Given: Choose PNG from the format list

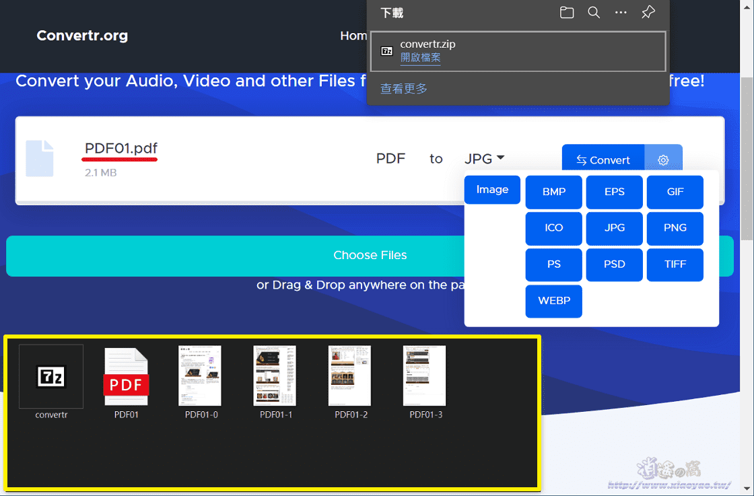Looking at the screenshot, I should (675, 228).
